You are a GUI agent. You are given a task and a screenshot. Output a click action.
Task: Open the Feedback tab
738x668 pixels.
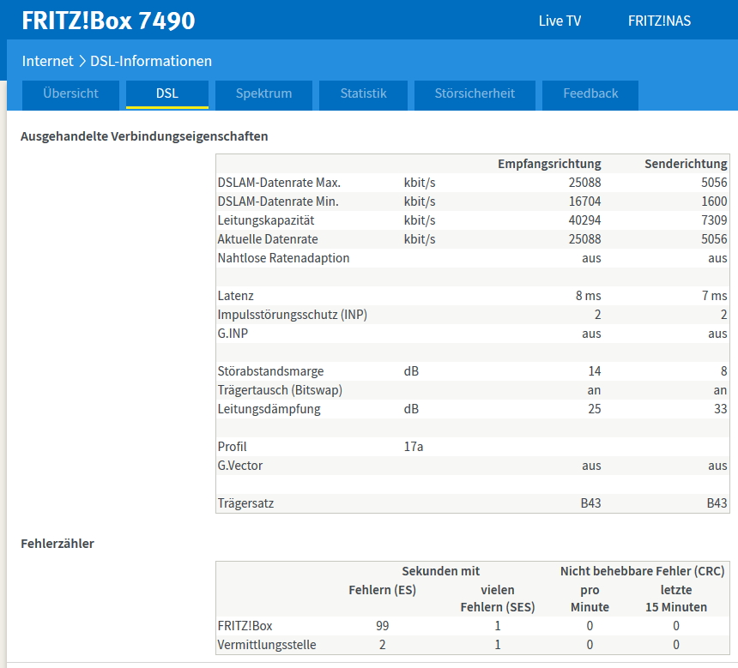[590, 94]
